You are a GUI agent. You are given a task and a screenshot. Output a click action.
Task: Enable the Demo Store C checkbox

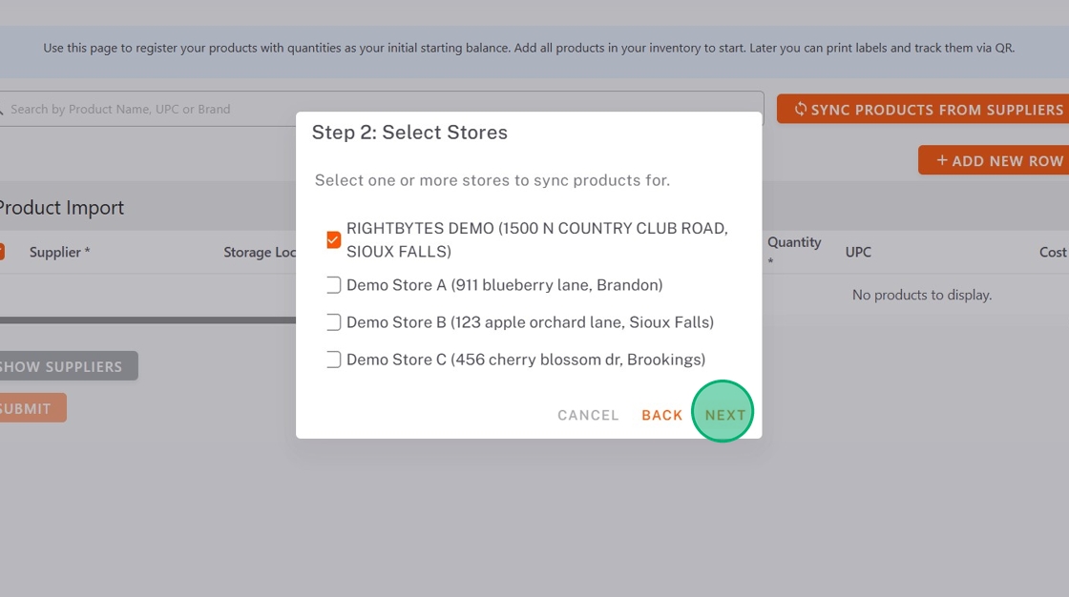(x=333, y=360)
